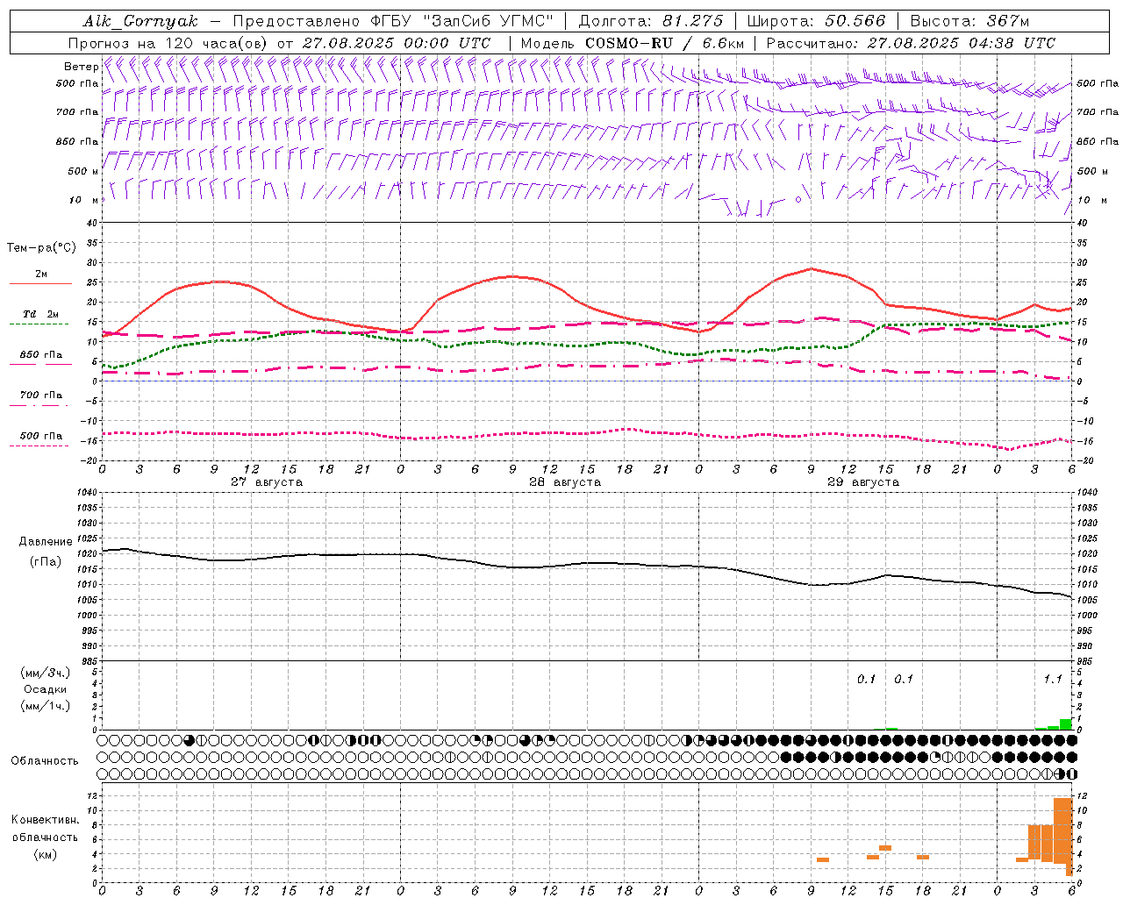The width and height of the screenshot is (1123, 898).
Task: Click the station name Alk_Gornyak in the header
Action: [140, 21]
